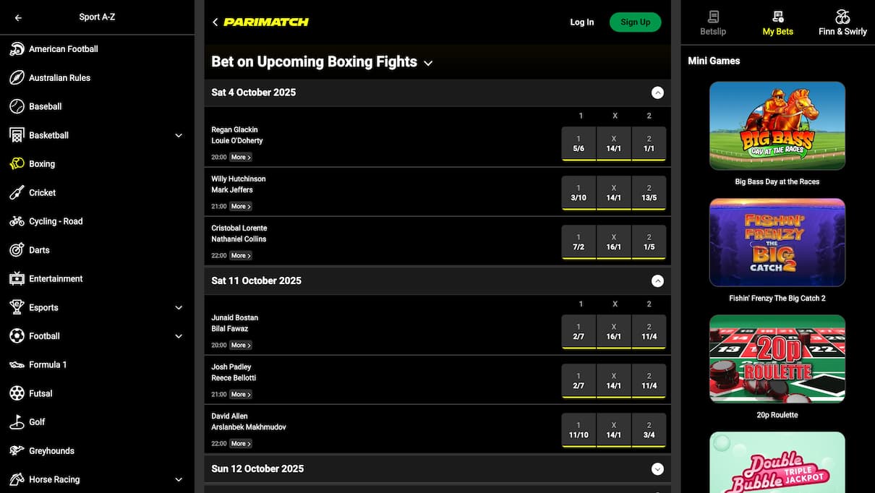Select the Baseball icon in sidebar

click(17, 106)
